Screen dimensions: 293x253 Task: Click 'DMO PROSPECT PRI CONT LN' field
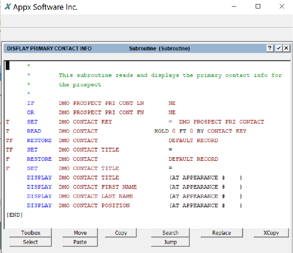pyautogui.click(x=101, y=103)
